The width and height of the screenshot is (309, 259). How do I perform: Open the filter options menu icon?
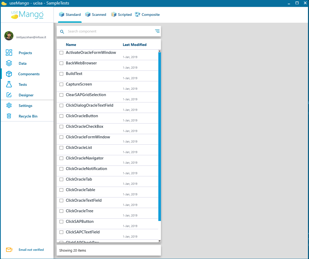coord(157,31)
